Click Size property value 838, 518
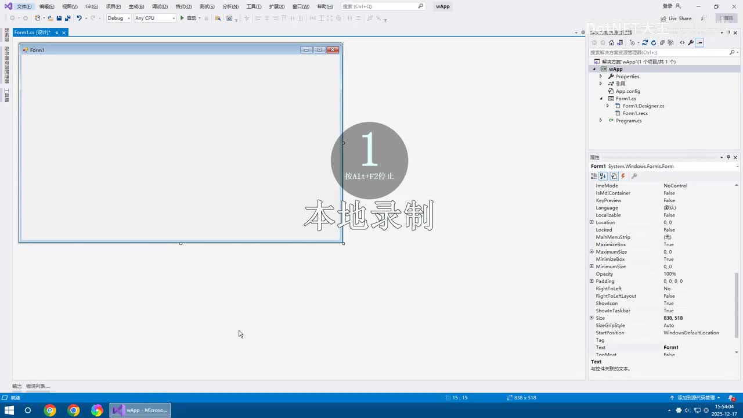 673,318
